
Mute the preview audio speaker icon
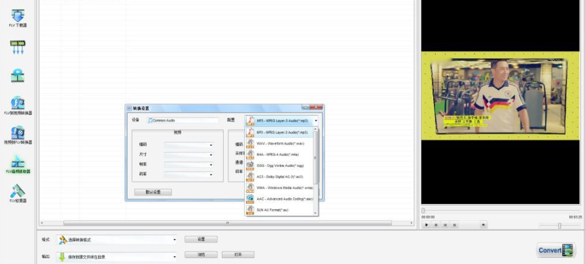coord(483,225)
